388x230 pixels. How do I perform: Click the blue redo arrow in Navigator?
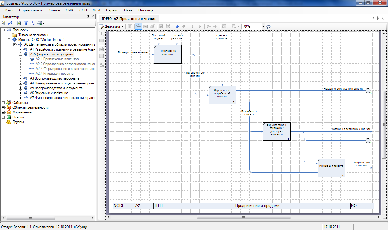tap(11, 23)
